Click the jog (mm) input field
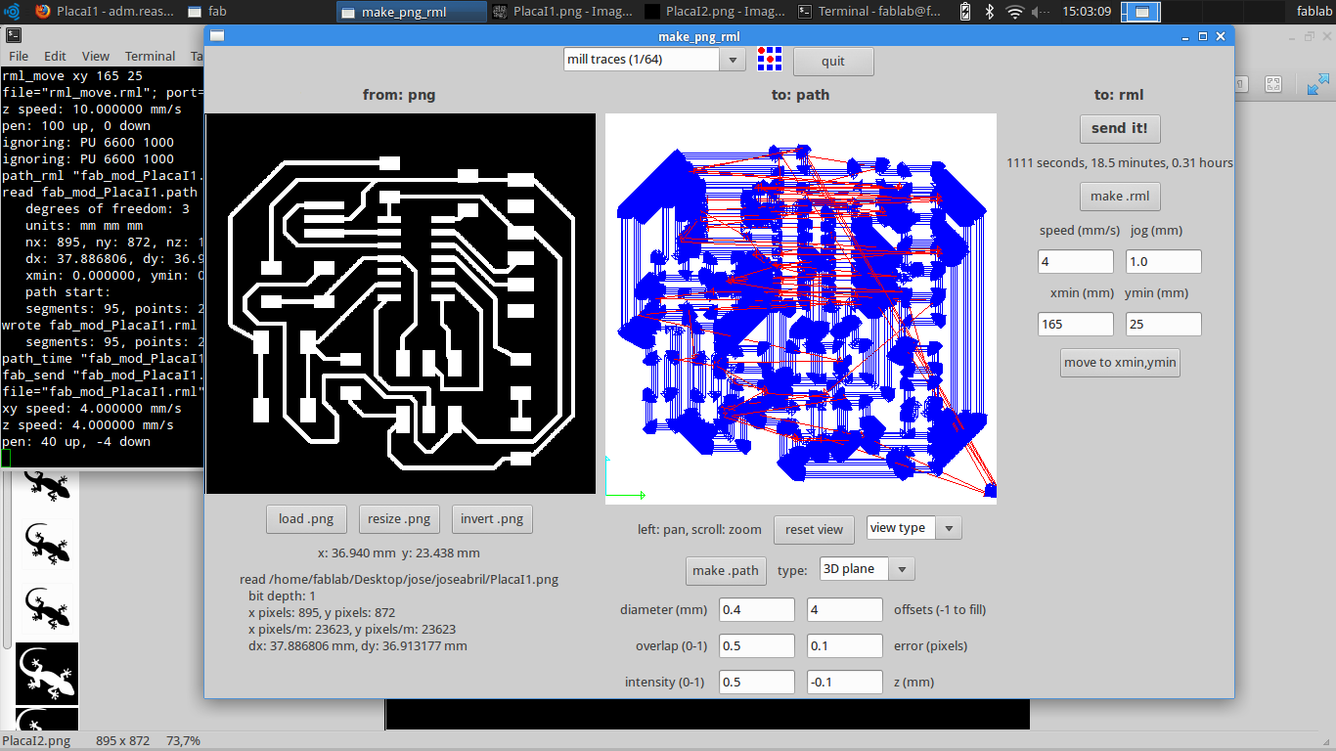The image size is (1336, 751). 1163,262
